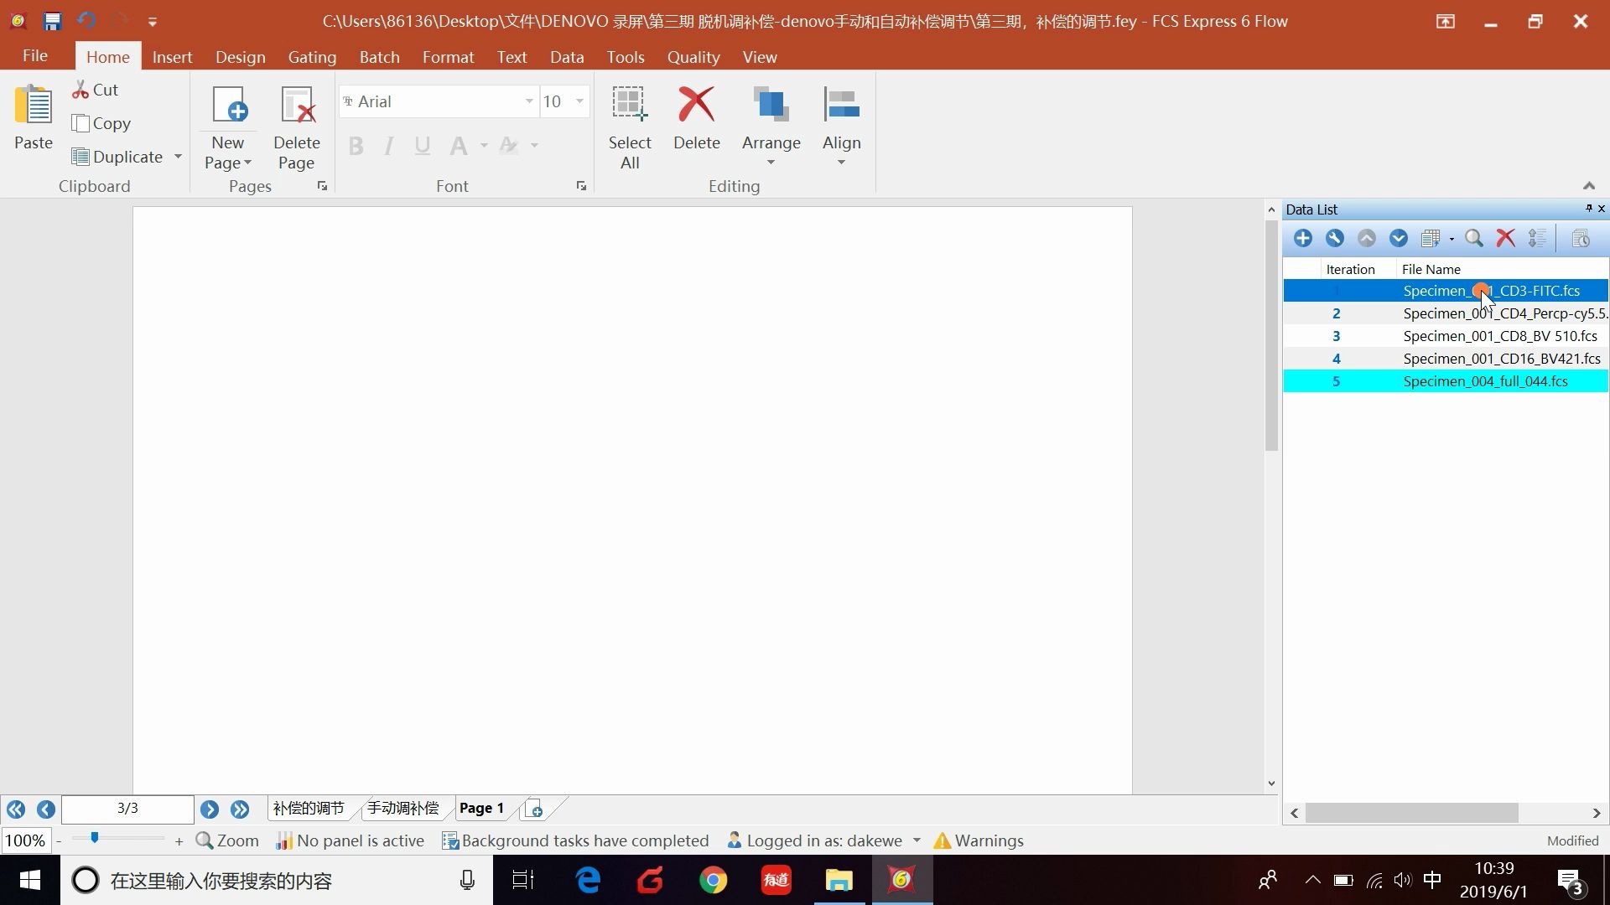Click the Add data file plus icon
1610x905 pixels.
(x=1302, y=239)
